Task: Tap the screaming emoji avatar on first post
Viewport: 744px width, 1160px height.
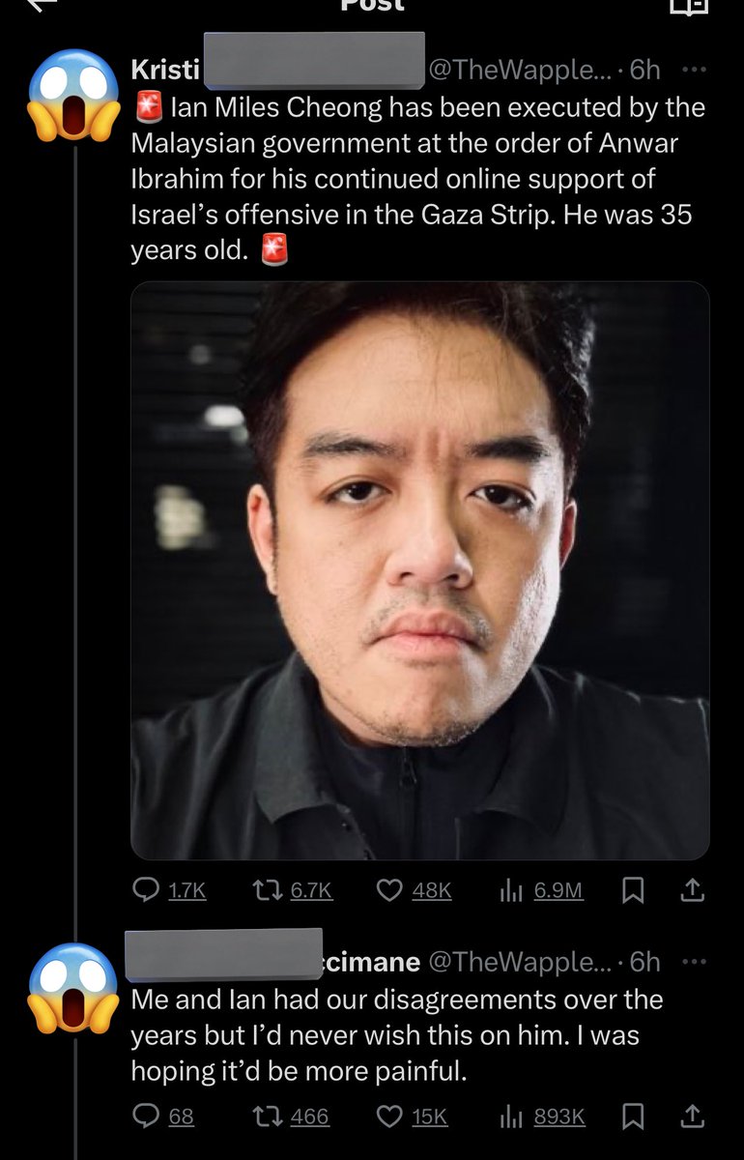Action: coord(73,94)
